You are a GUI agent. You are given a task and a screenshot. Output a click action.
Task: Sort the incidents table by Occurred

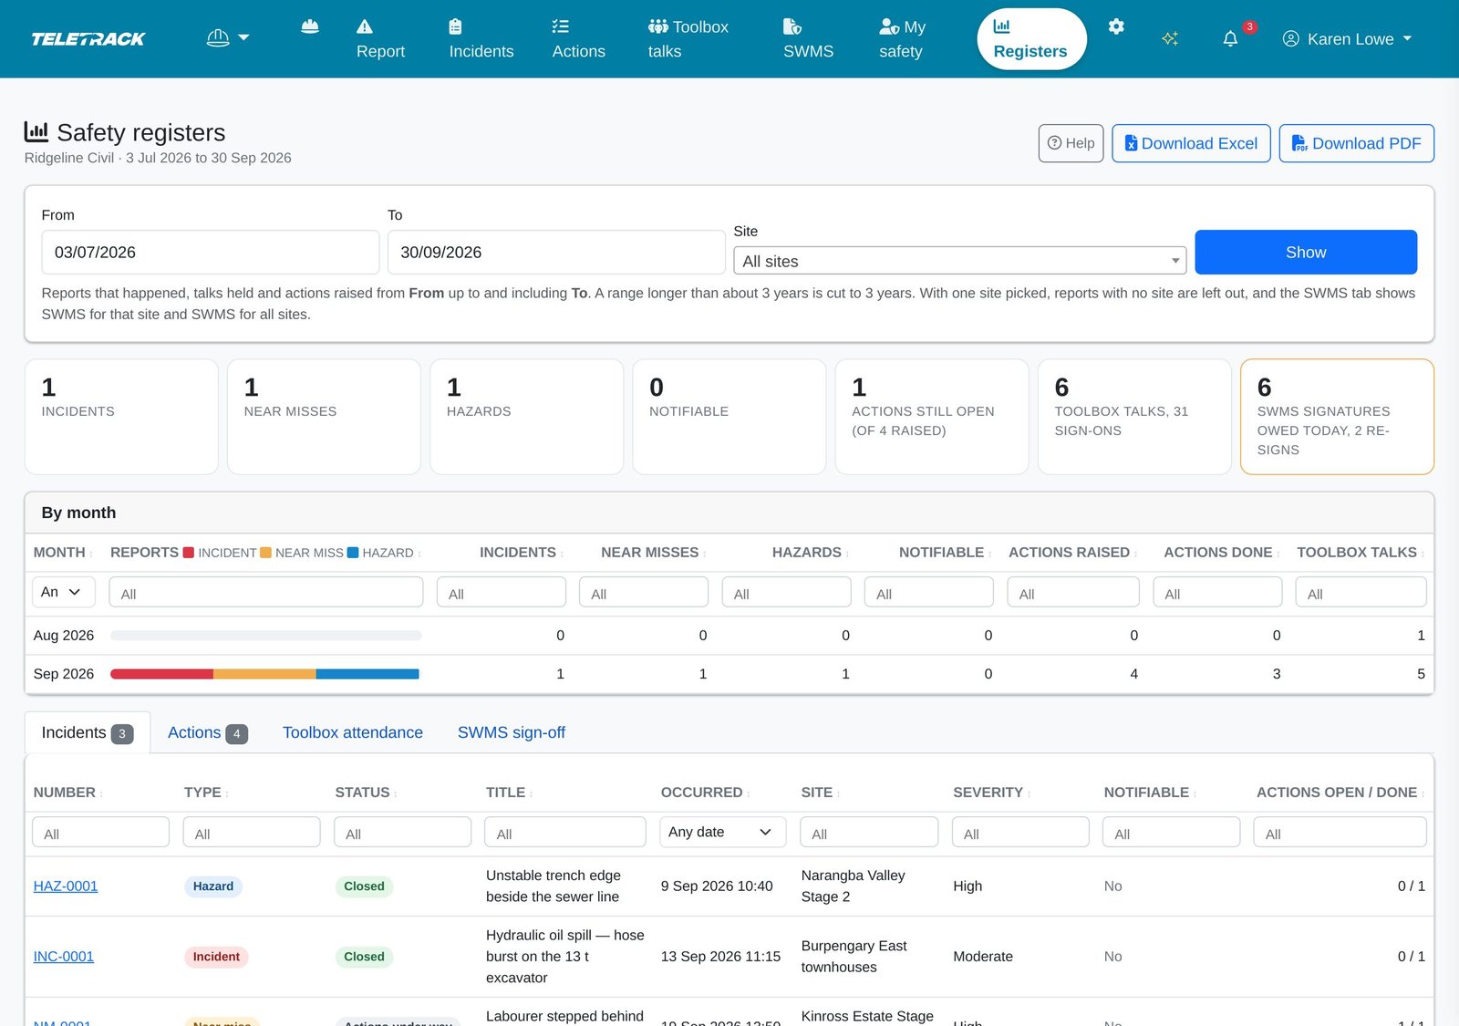706,793
